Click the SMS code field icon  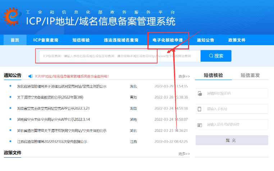pos(200,94)
